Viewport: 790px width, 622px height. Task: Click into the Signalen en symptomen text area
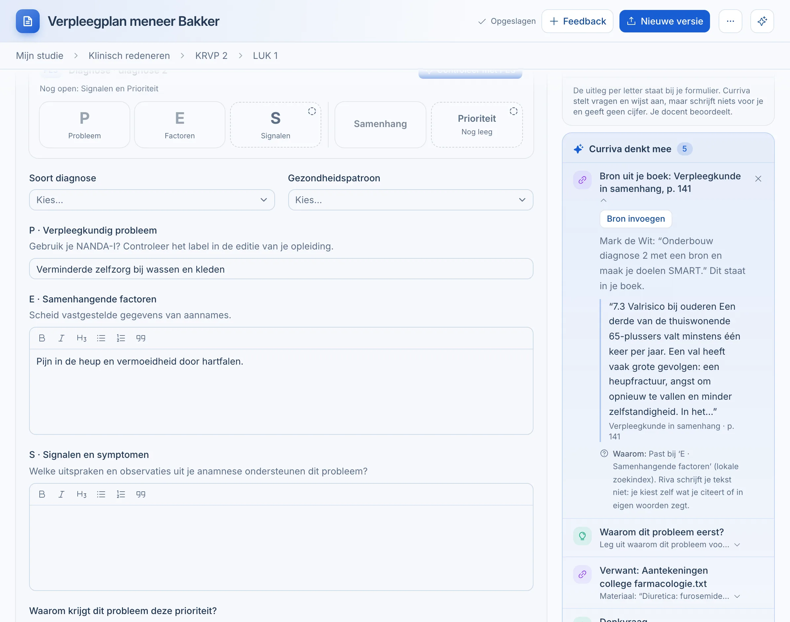281,547
